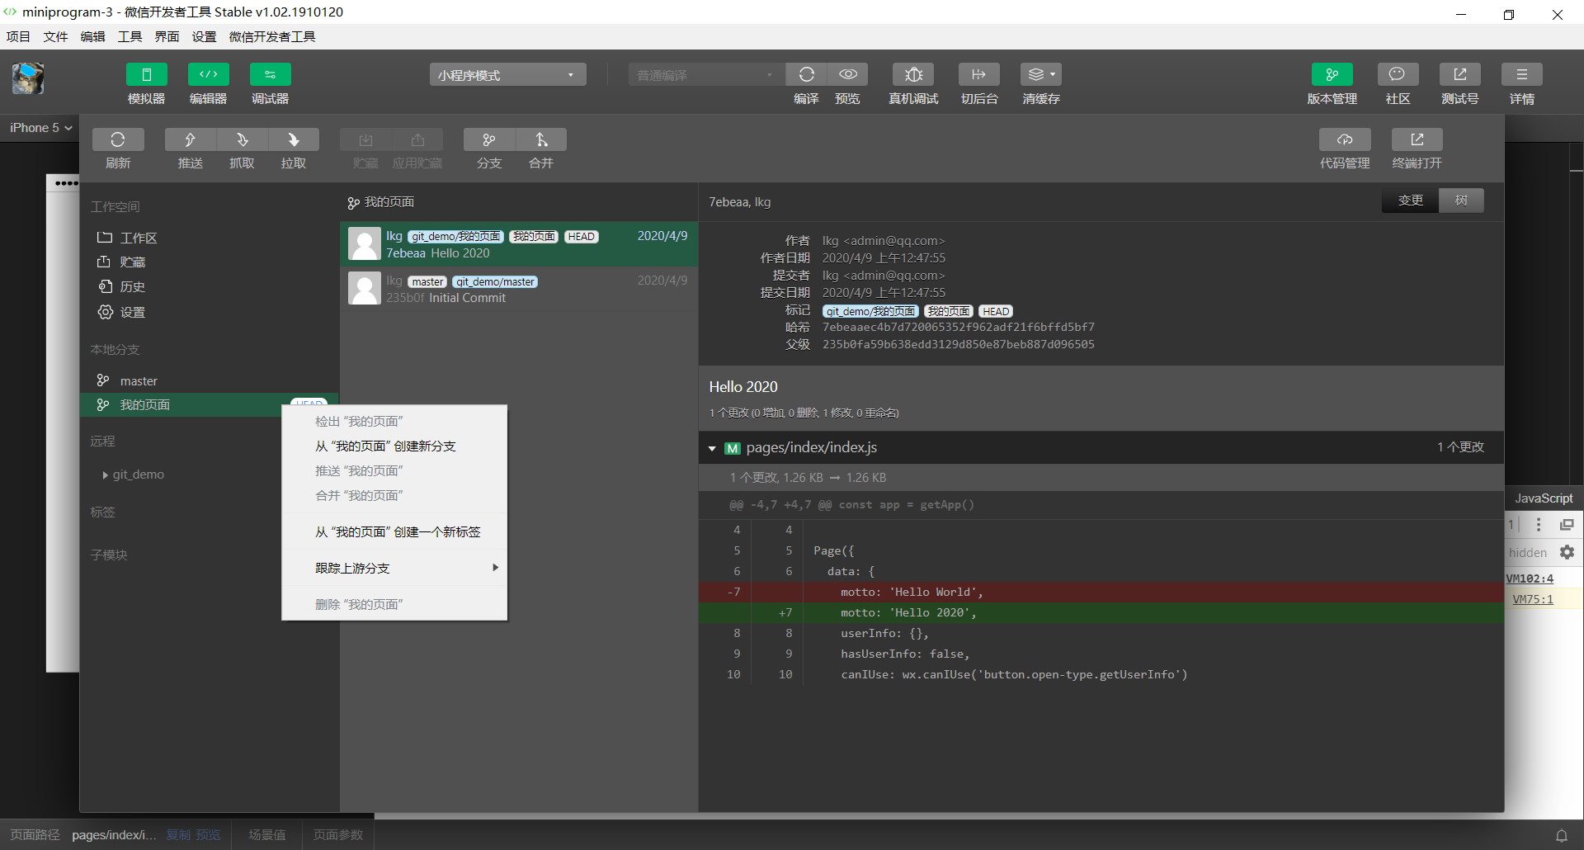Viewport: 1584px width, 850px height.
Task: Open the 测试号 test account icon
Action: click(x=1460, y=75)
